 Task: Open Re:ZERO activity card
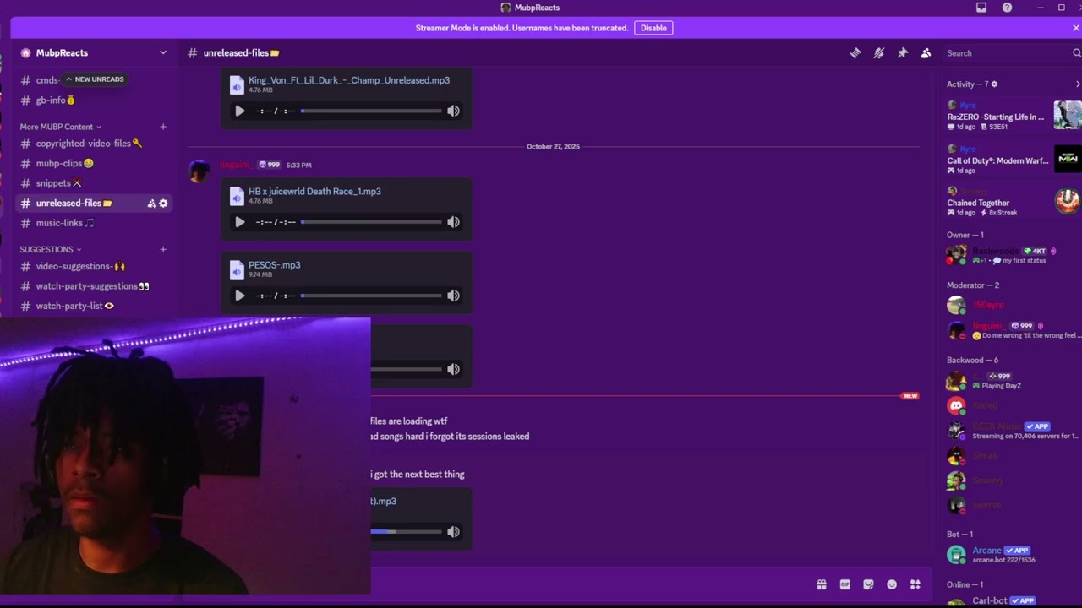[1013, 116]
